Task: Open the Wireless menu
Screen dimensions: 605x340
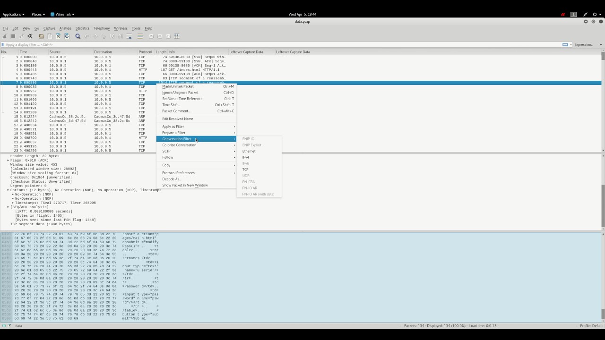Action: click(121, 28)
